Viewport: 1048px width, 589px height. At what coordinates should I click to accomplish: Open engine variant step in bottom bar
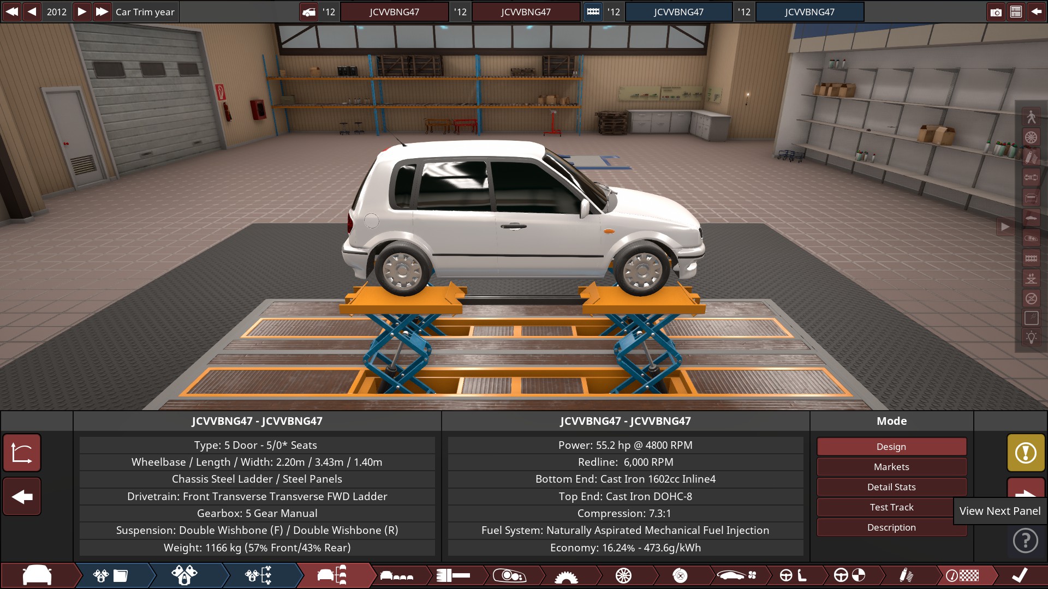[x=184, y=575]
